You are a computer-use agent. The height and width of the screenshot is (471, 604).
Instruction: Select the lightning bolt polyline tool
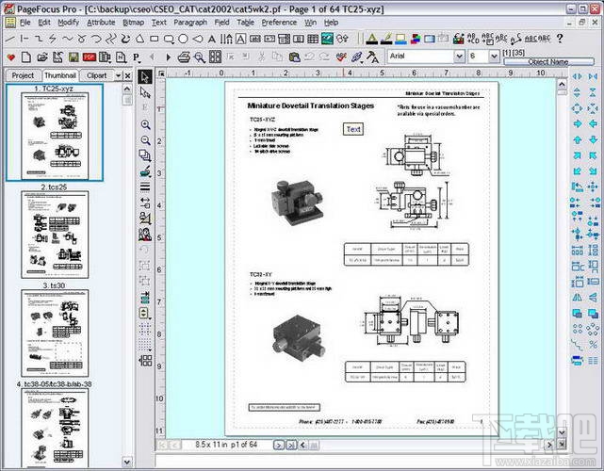point(53,39)
